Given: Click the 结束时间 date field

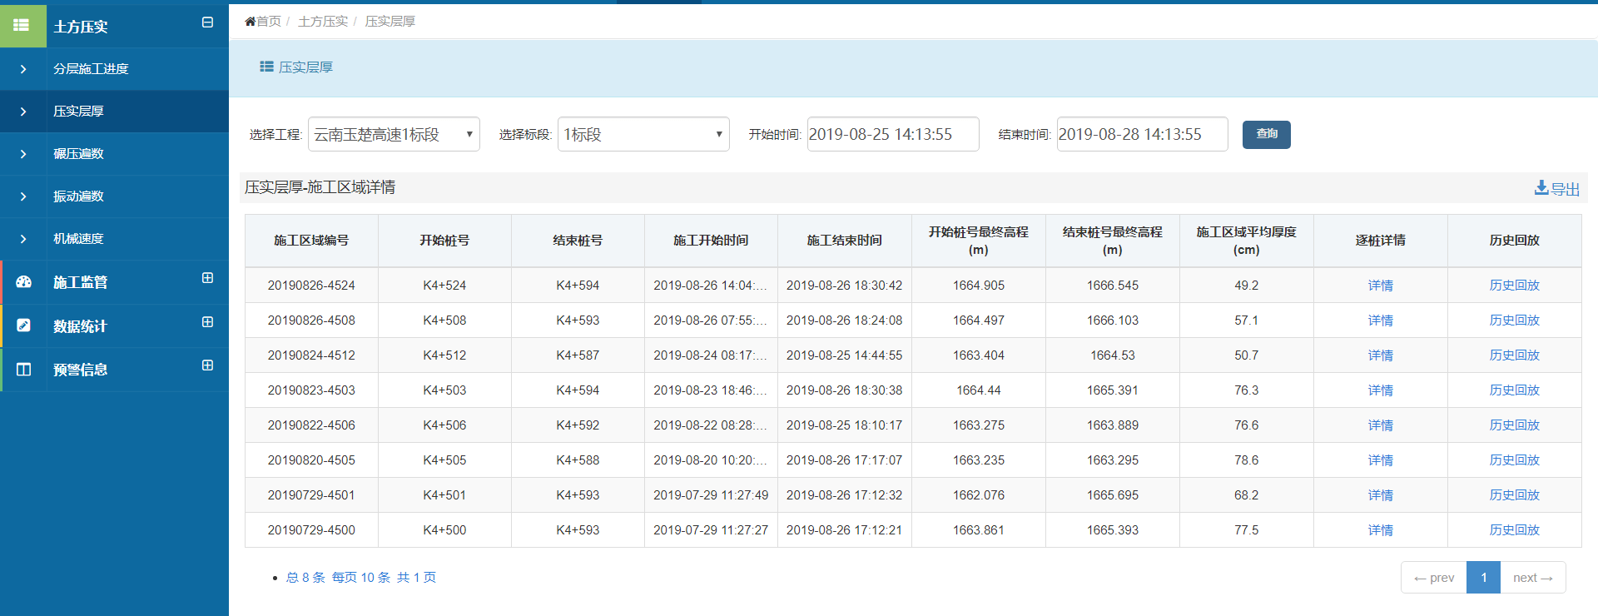Looking at the screenshot, I should coord(1143,134).
